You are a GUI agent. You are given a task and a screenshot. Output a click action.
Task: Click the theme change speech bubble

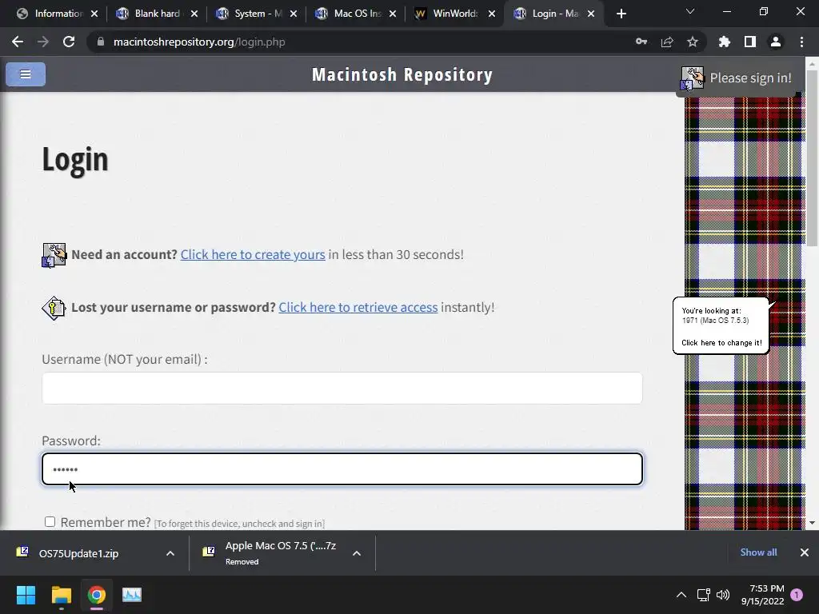pos(721,326)
